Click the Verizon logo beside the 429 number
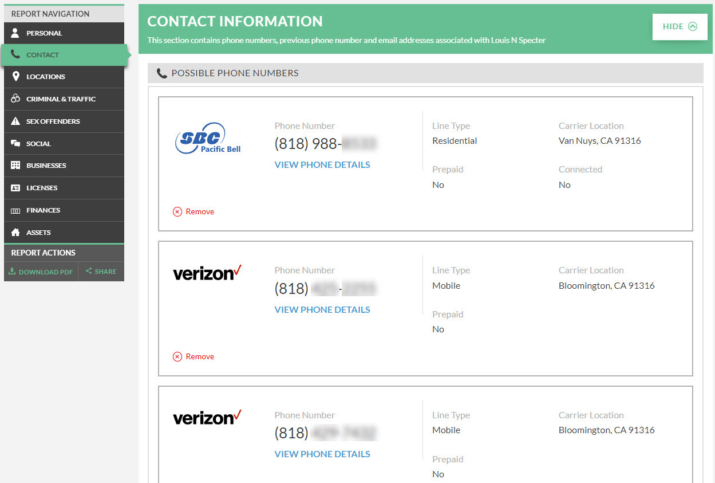The height and width of the screenshot is (483, 715). [207, 418]
